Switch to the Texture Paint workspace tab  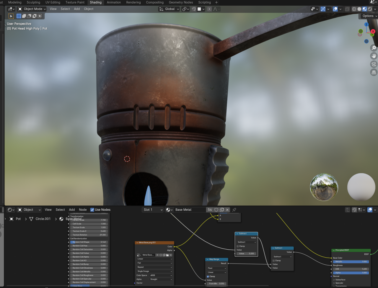pyautogui.click(x=75, y=2)
